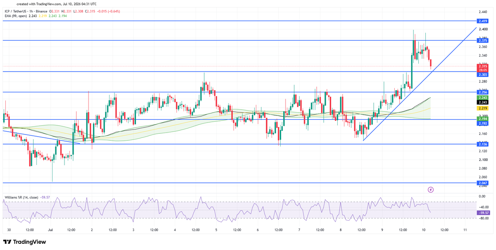This screenshot has width=496, height=250.
Task: Click the green 2.194 price axis label
Action: click(x=483, y=119)
